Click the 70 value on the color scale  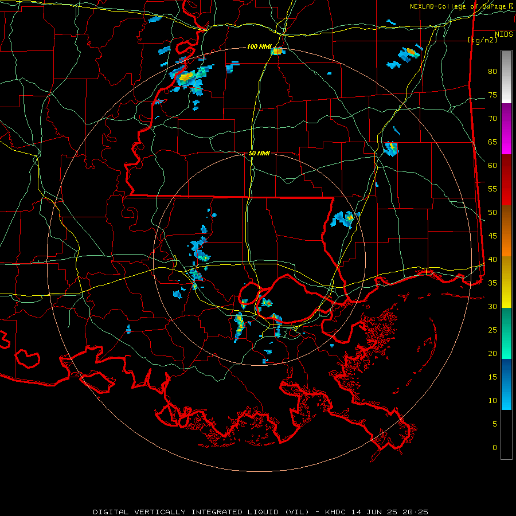(x=492, y=119)
